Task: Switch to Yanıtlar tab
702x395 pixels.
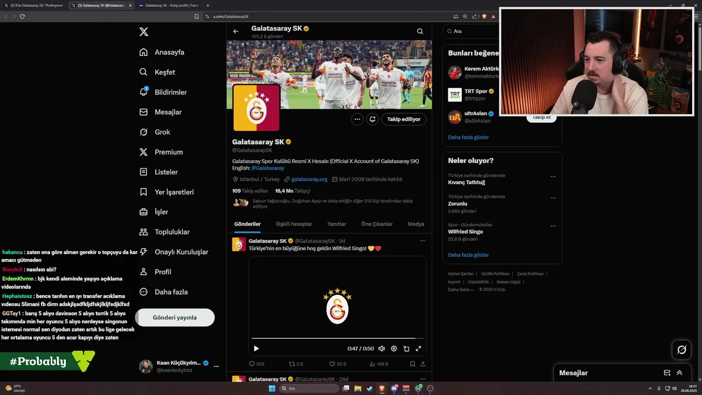Action: tap(337, 224)
